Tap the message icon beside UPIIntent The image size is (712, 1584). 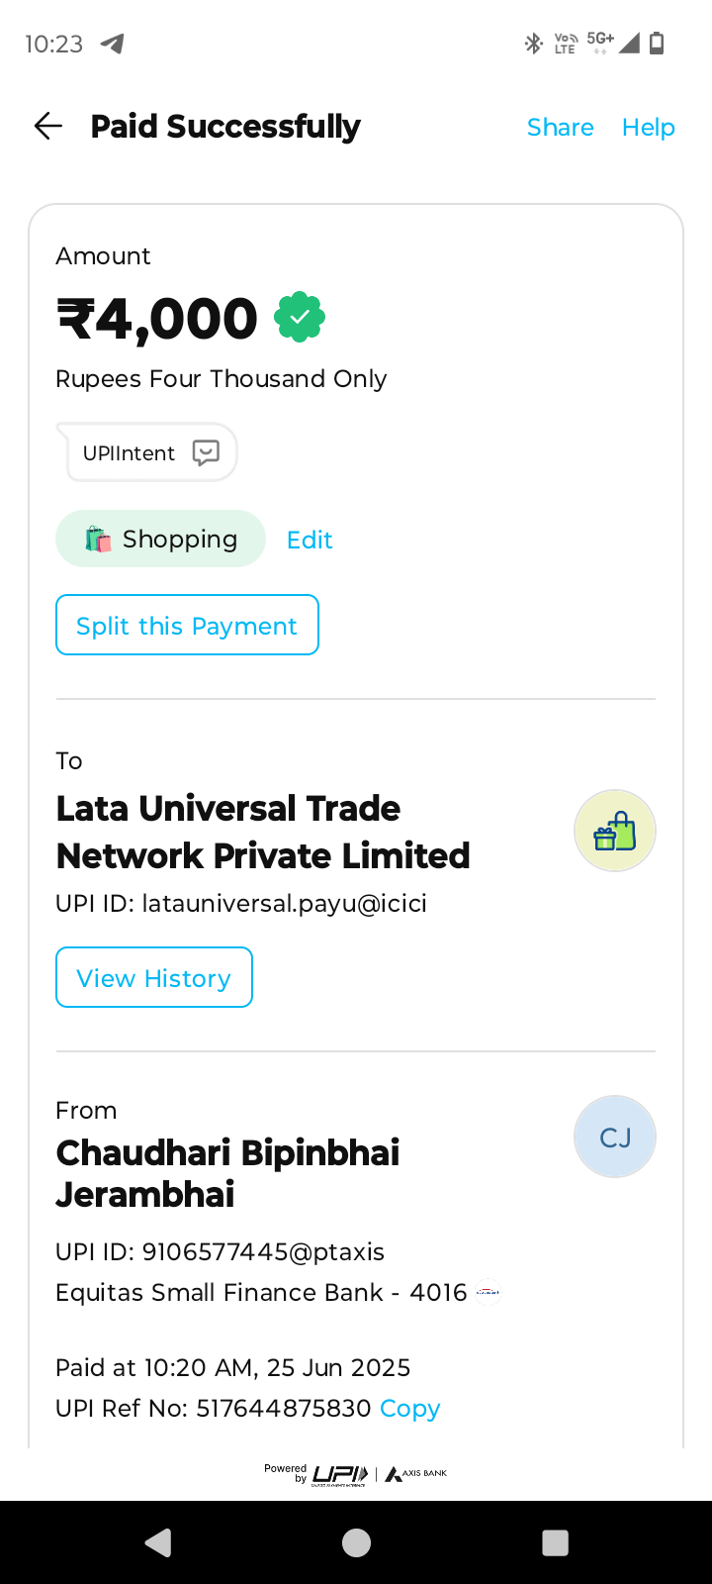click(x=206, y=452)
